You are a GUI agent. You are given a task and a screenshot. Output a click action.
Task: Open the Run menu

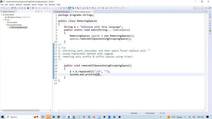click(46, 5)
